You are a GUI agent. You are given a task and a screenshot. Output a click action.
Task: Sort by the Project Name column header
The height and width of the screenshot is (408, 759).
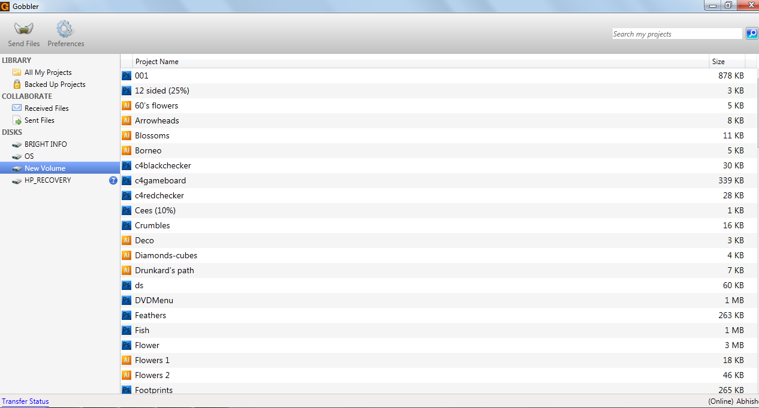click(421, 62)
